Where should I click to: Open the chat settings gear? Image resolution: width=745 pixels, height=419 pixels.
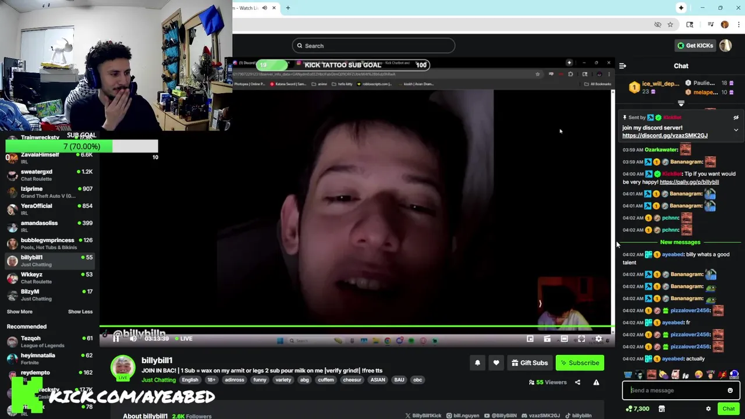[708, 409]
